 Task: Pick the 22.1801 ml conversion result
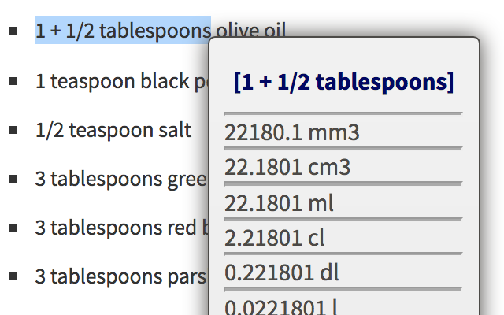click(343, 203)
